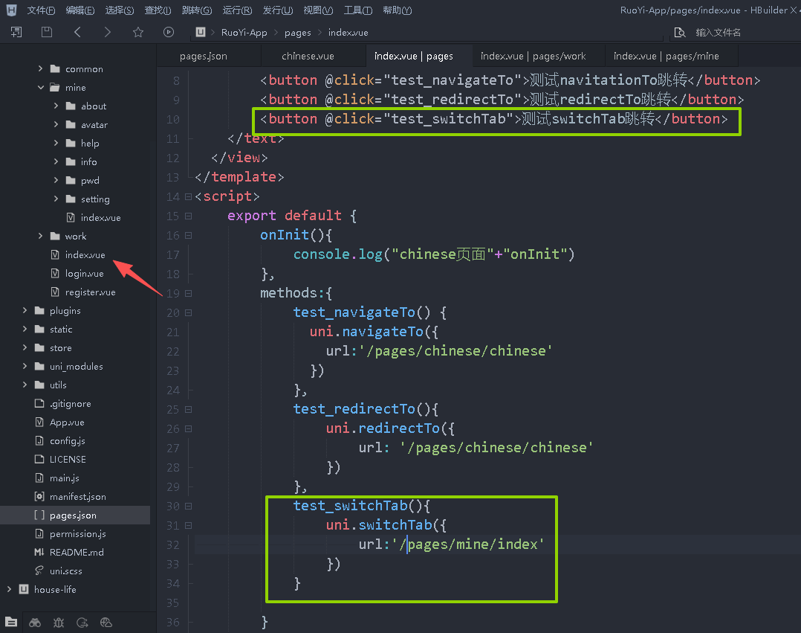
Task: Open the binoculars search panel icon
Action: pos(35,622)
